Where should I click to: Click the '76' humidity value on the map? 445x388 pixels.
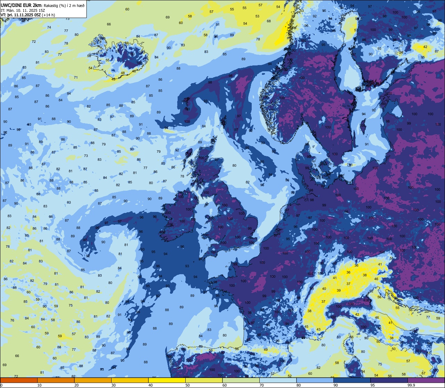12,320
